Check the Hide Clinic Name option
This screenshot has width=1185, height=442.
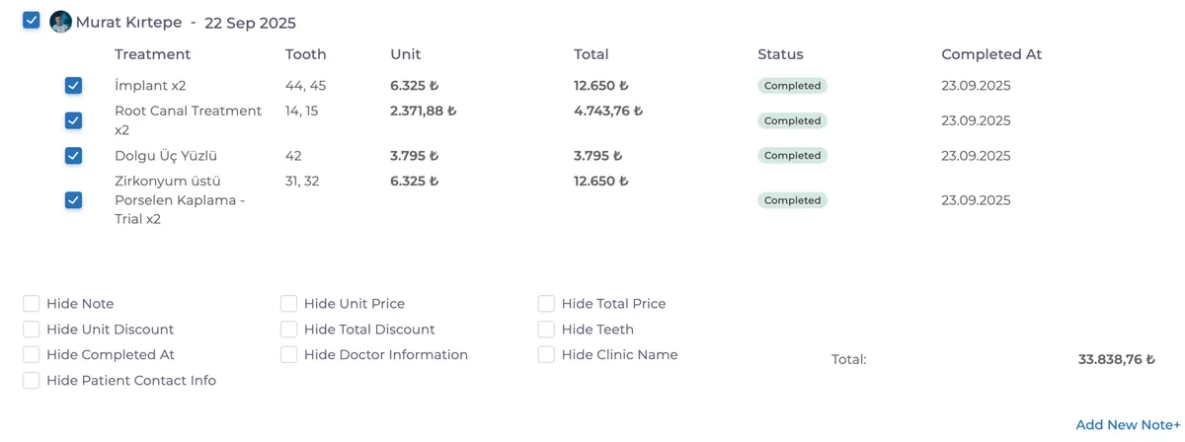[x=546, y=354]
